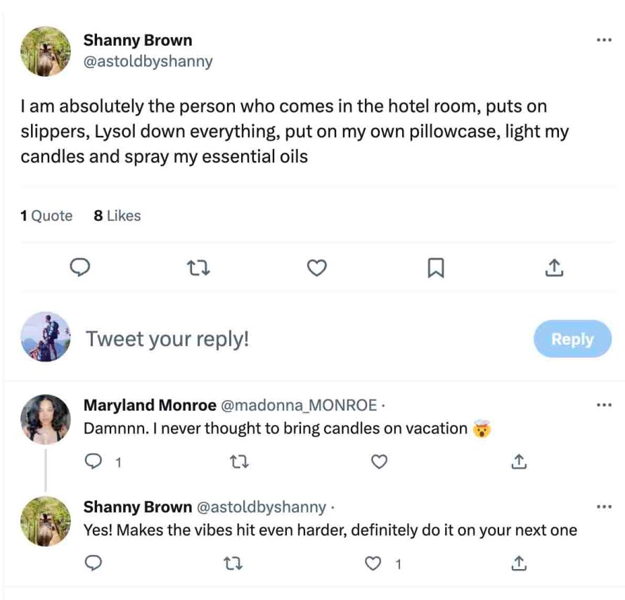
Task: Bookmark the main tweet
Action: [x=436, y=267]
